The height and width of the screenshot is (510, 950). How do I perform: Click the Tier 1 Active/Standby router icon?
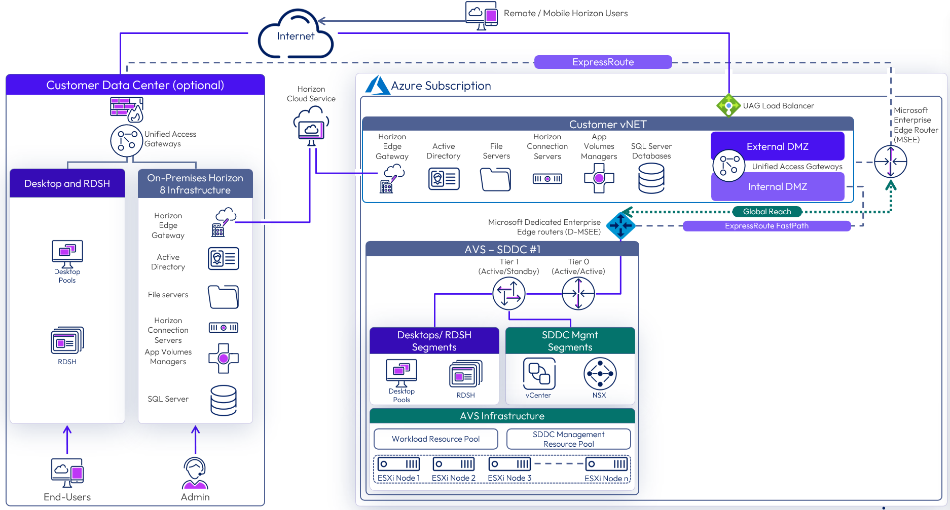coord(508,293)
